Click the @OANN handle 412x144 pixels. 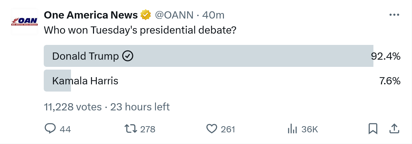174,15
